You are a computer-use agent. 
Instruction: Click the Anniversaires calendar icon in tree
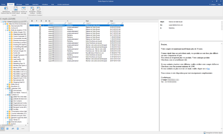(12, 91)
